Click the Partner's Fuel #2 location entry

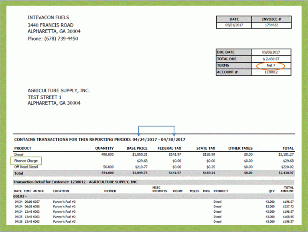point(64,217)
